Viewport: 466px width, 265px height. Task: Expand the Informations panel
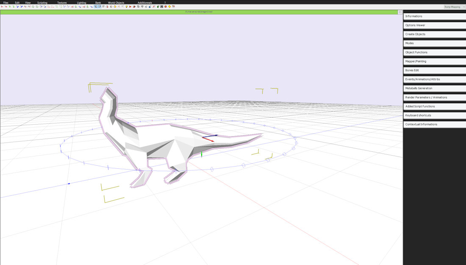point(435,17)
